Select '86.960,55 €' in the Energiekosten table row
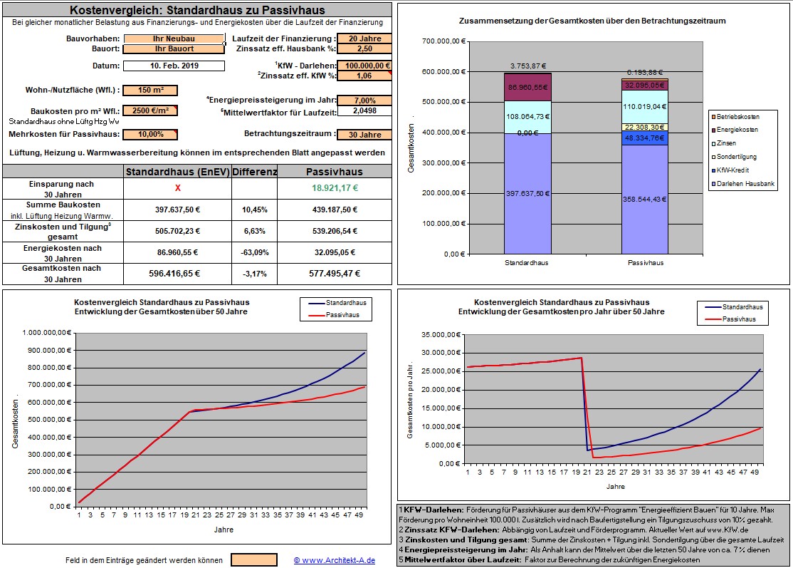793x568 pixels. tap(177, 252)
